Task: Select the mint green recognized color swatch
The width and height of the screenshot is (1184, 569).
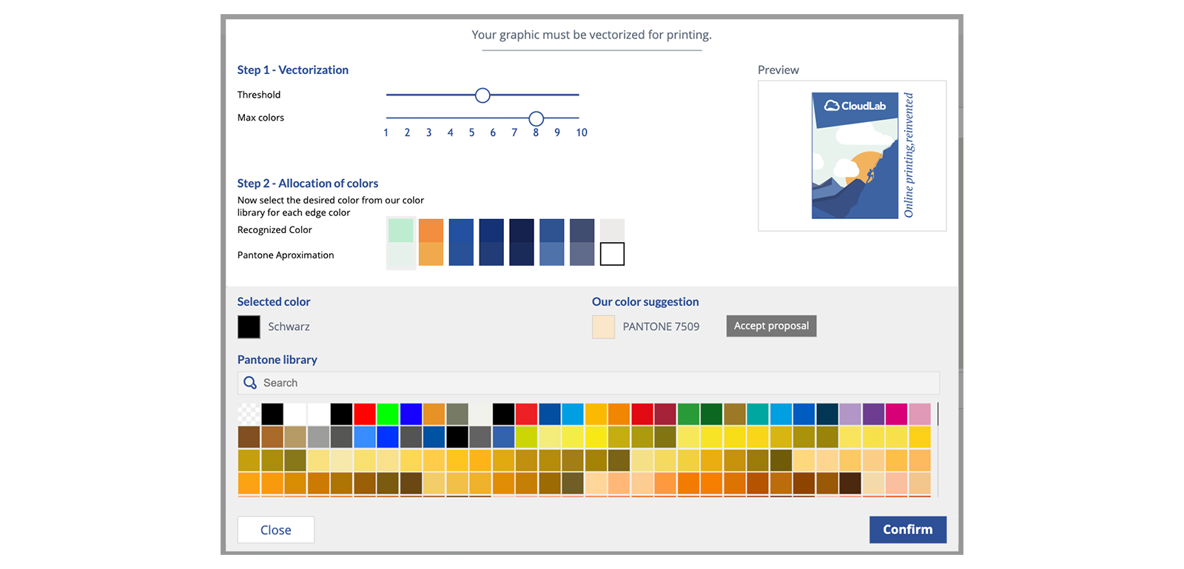Action: click(x=401, y=230)
